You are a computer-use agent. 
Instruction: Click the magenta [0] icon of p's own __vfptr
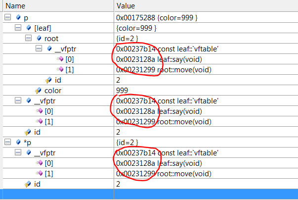[x=39, y=111]
